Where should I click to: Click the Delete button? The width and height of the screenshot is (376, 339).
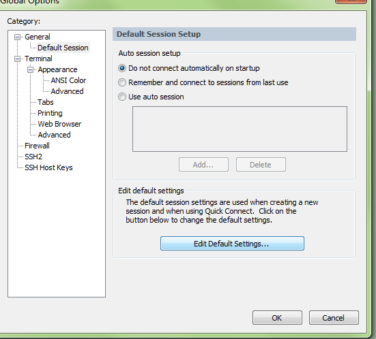(x=261, y=165)
